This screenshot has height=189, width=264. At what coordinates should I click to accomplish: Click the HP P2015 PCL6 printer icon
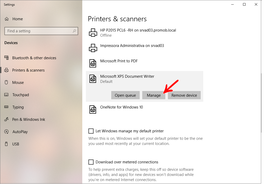[x=93, y=33]
